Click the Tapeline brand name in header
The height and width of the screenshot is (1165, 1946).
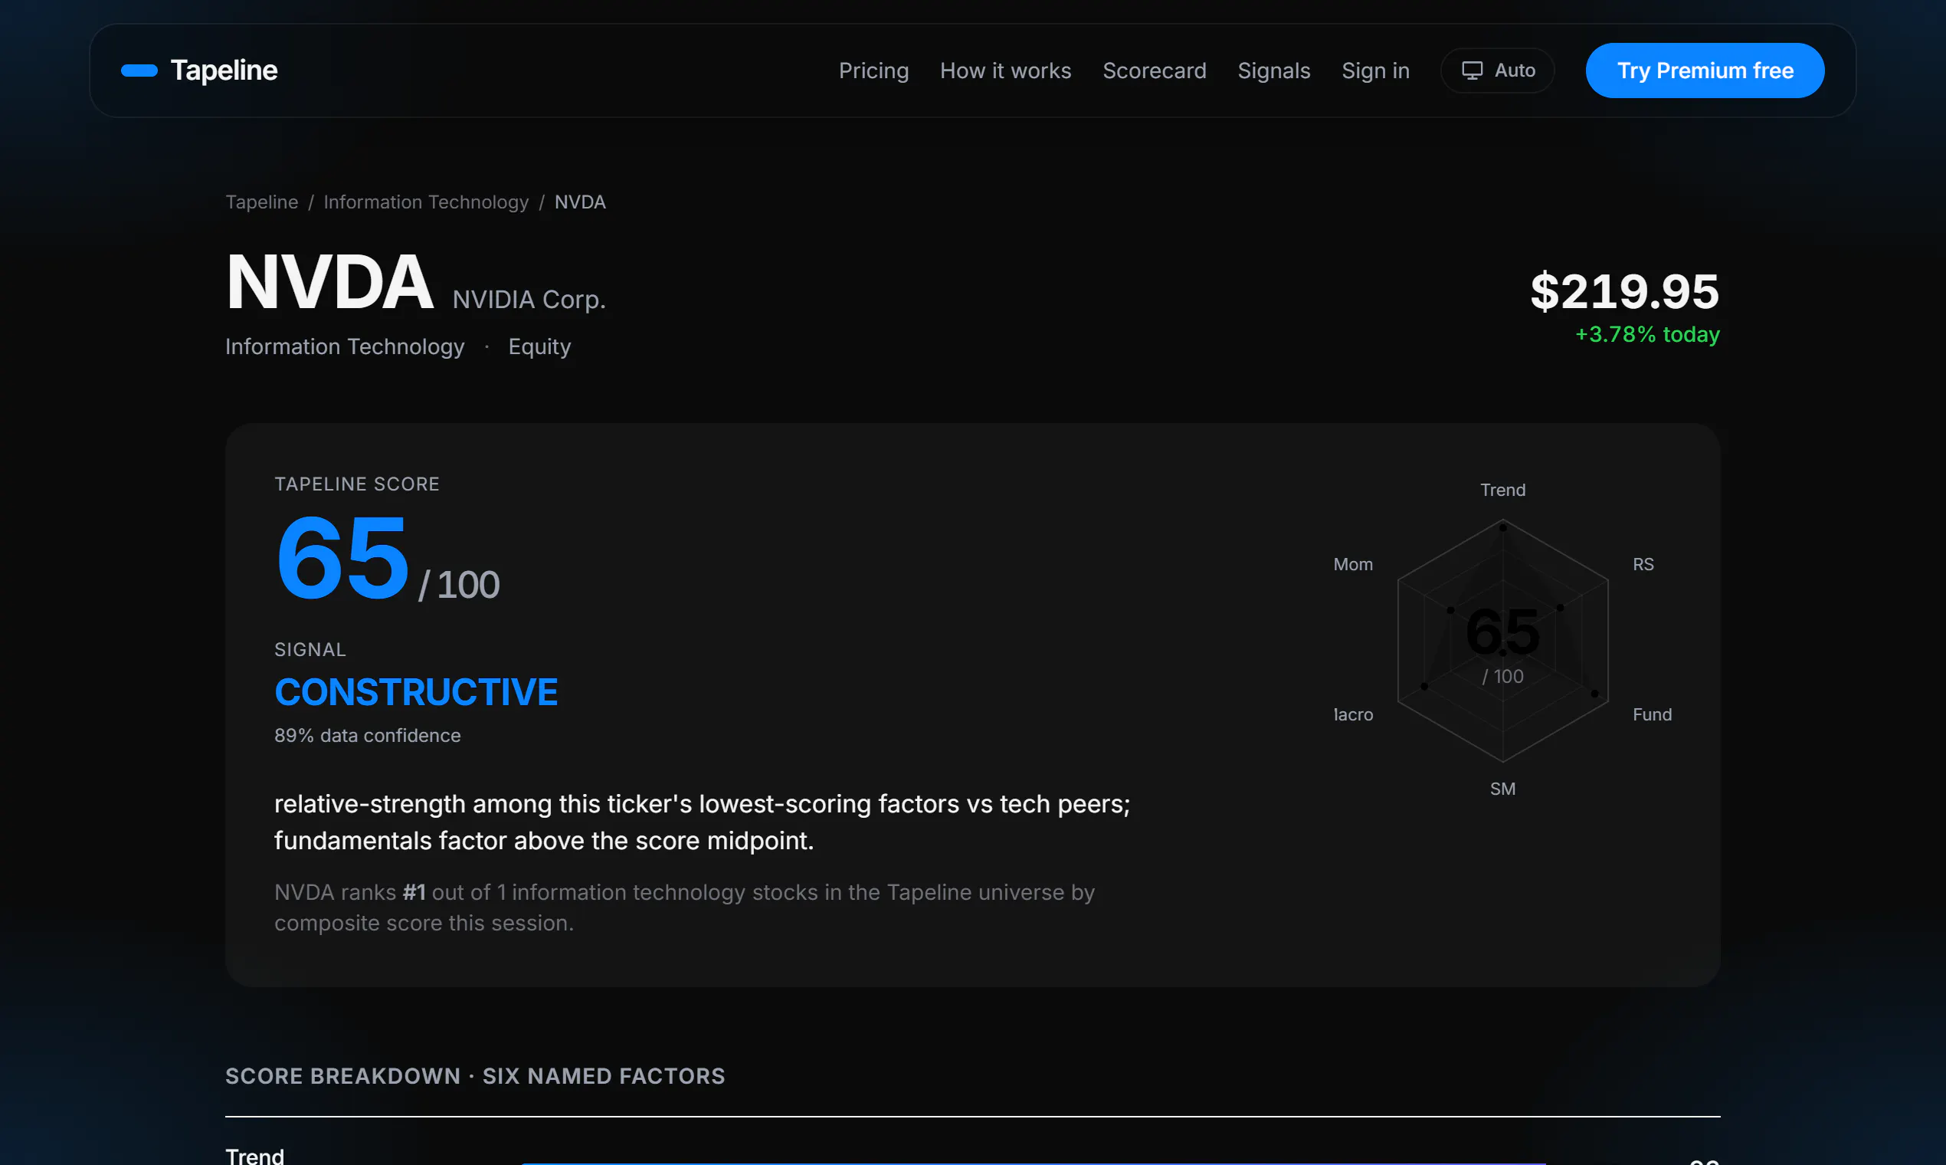224,71
